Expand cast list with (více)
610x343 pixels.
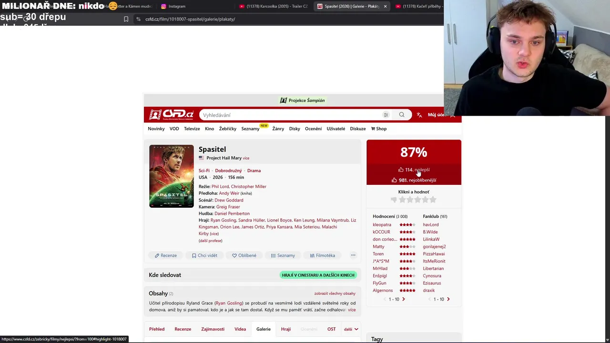tap(214, 234)
